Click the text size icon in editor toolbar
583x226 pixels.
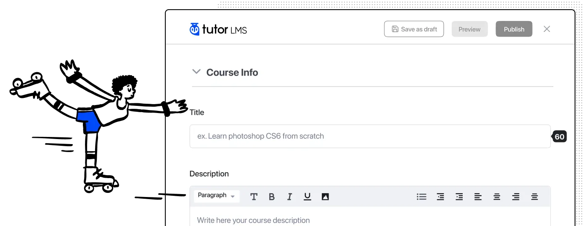click(254, 197)
